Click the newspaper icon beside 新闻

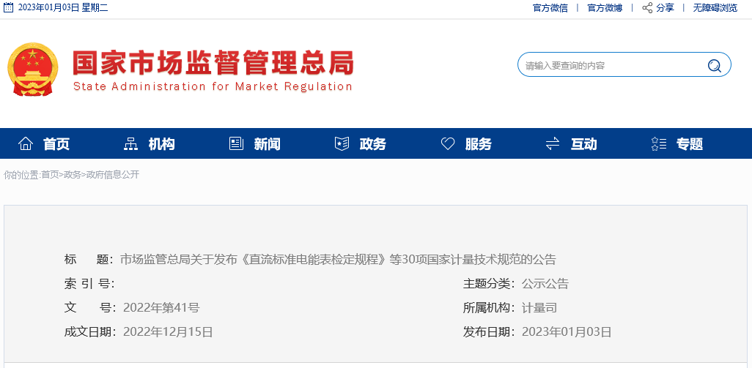coord(236,143)
